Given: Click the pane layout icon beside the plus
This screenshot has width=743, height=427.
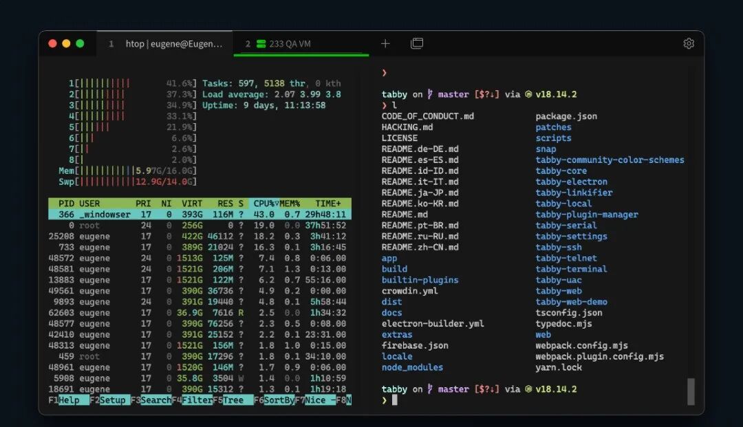Looking at the screenshot, I should 417,43.
